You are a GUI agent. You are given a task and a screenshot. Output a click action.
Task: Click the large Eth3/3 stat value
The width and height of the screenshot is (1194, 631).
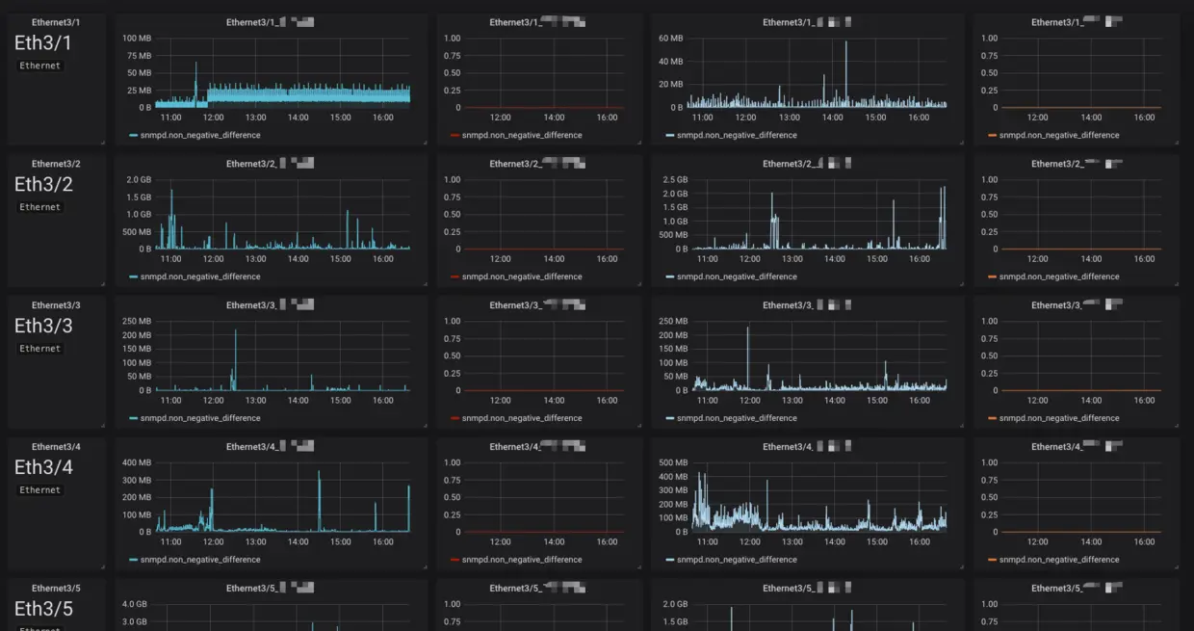43,326
